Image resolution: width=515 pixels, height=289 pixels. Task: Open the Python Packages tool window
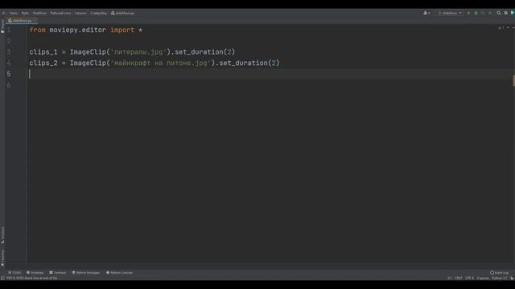(86, 273)
